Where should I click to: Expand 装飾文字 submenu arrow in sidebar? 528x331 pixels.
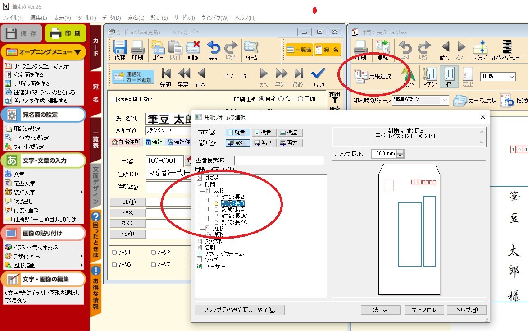tap(82, 192)
